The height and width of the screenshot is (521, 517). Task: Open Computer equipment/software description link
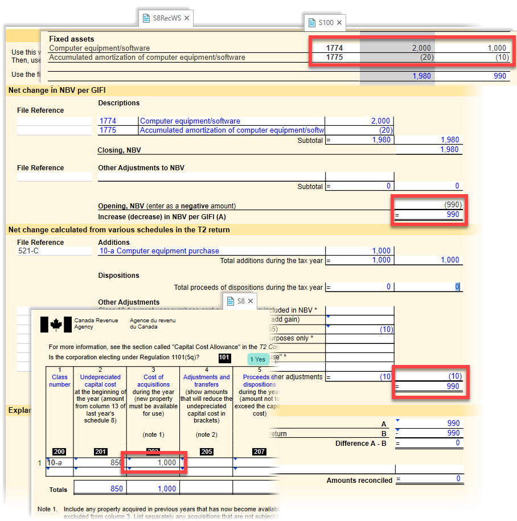pos(190,121)
